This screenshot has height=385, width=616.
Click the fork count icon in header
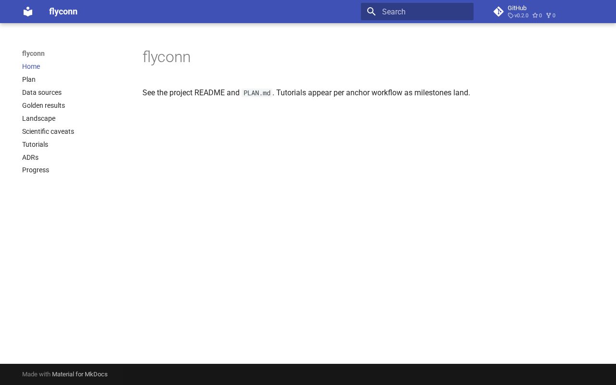click(548, 15)
